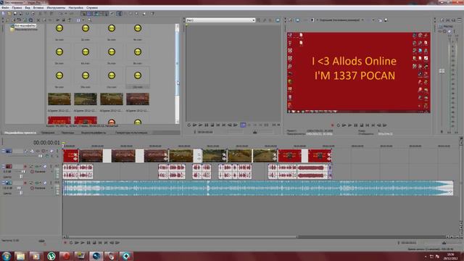The image size is (464, 261).
Task: Switch to the Видеоэффекты tab
Action: 94,133
